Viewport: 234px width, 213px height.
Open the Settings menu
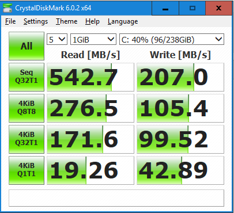pyautogui.click(x=36, y=21)
